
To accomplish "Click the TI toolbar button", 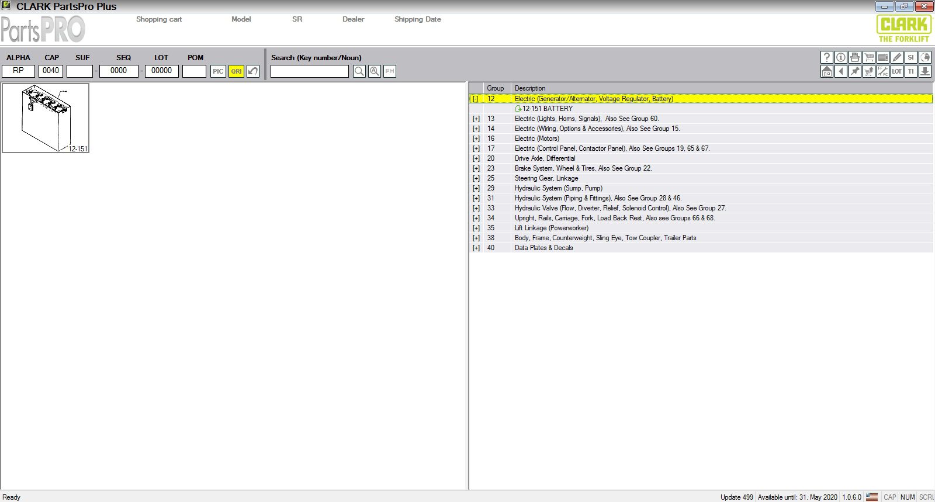I will click(911, 71).
